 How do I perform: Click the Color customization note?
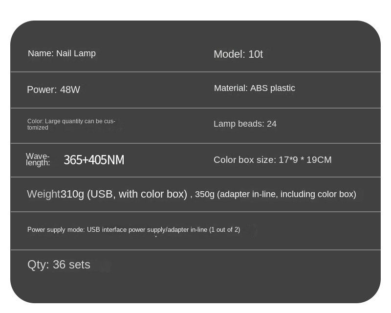click(71, 124)
